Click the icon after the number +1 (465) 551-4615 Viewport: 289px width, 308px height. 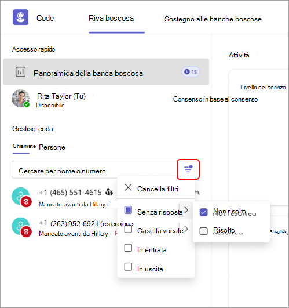click(x=109, y=192)
